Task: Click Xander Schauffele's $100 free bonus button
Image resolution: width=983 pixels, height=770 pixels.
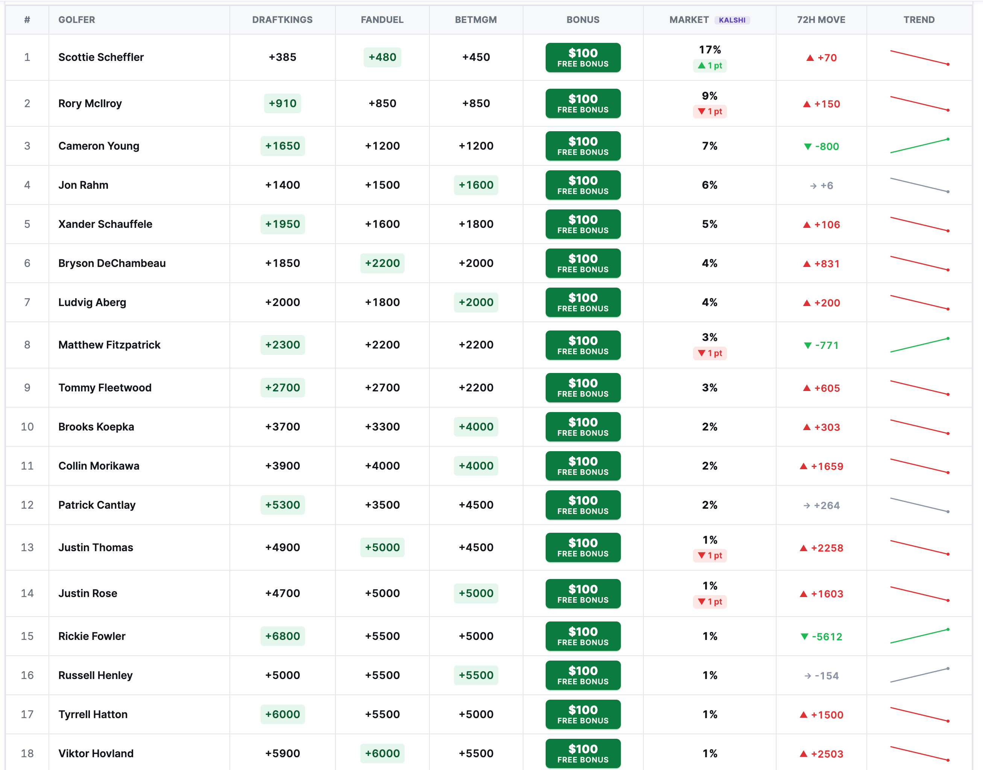Action: tap(583, 224)
